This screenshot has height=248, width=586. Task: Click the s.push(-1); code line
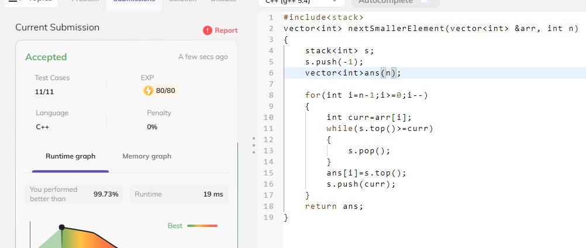(334, 62)
